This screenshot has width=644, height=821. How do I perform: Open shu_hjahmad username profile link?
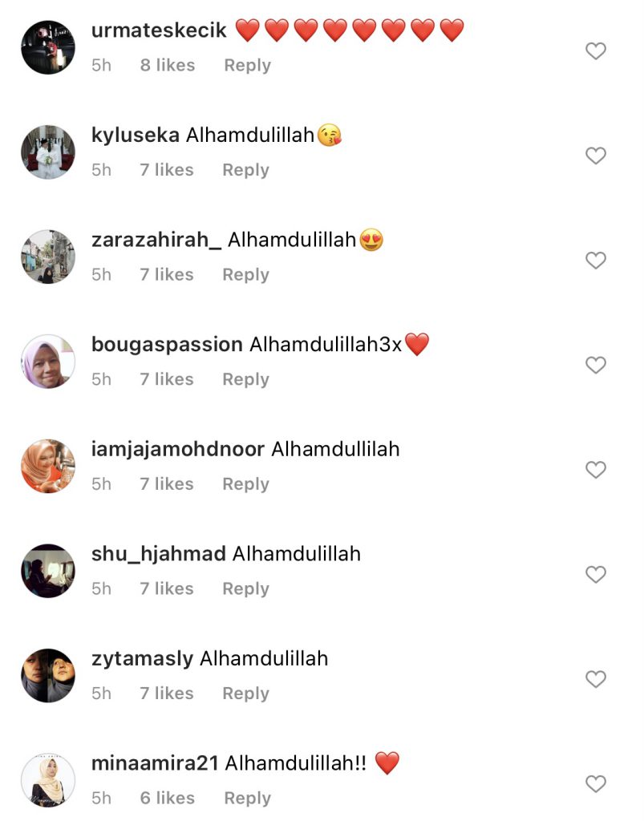(x=159, y=554)
